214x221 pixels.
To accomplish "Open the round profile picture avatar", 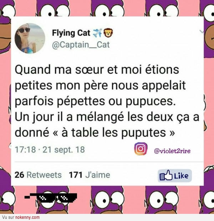I will tap(30, 38).
